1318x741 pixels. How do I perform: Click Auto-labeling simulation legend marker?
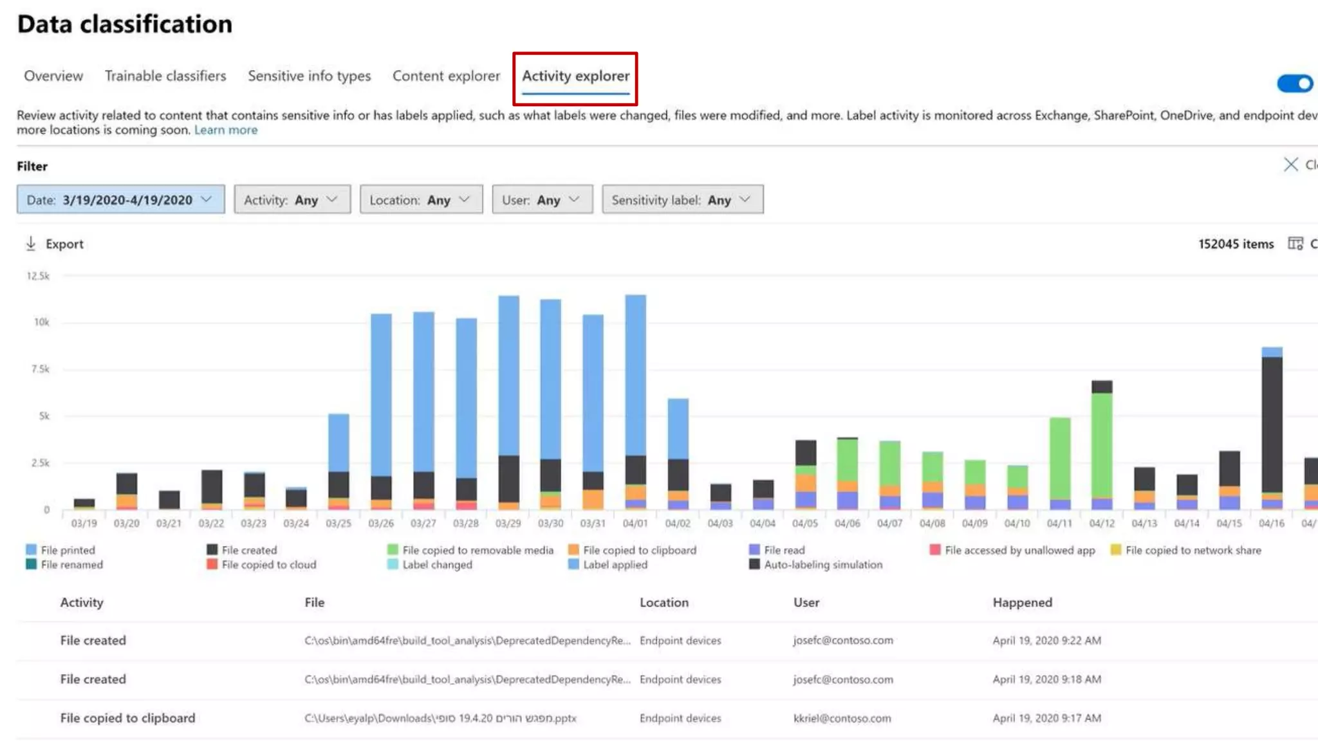[754, 565]
